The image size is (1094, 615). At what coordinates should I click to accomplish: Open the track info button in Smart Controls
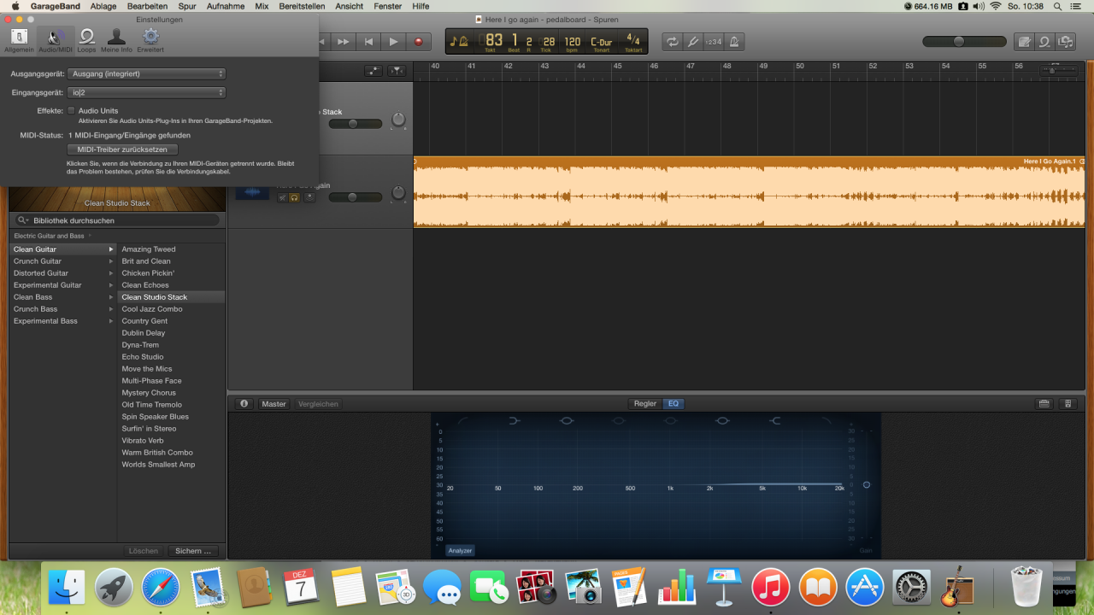pos(244,404)
